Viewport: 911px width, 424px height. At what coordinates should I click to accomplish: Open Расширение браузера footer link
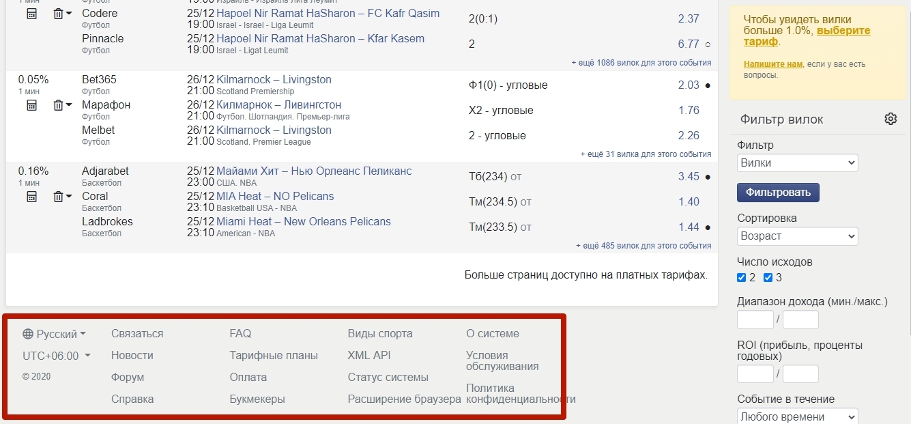pos(405,399)
